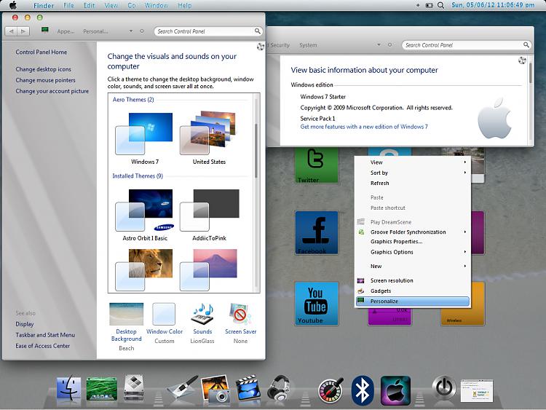Open Change your account picture link

click(x=52, y=91)
